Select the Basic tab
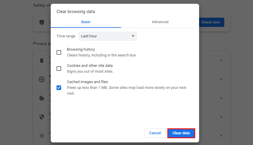 pos(86,22)
